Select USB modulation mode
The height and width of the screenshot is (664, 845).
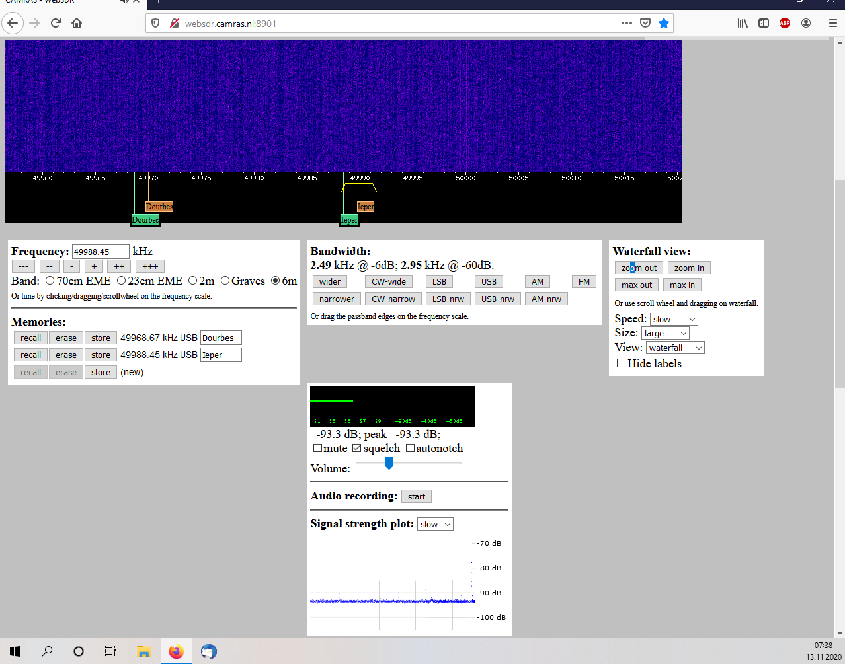(489, 281)
